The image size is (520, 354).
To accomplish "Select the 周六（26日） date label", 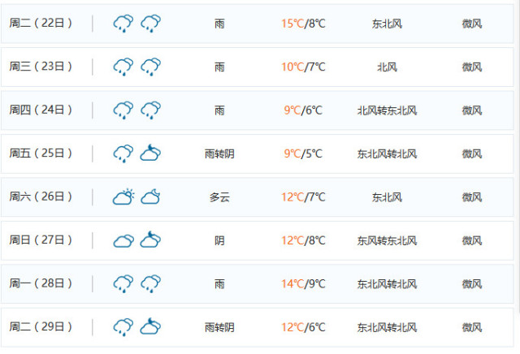I will pos(41,196).
